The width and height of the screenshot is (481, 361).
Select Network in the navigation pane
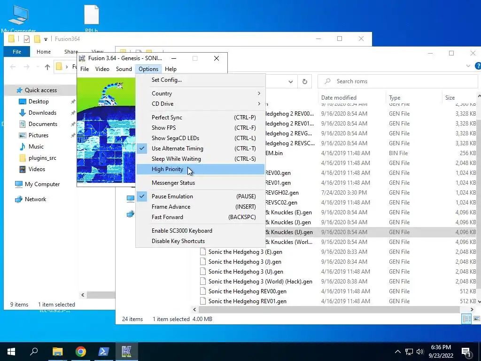(x=35, y=199)
